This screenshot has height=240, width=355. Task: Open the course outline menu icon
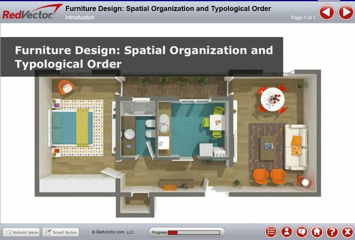click(271, 232)
